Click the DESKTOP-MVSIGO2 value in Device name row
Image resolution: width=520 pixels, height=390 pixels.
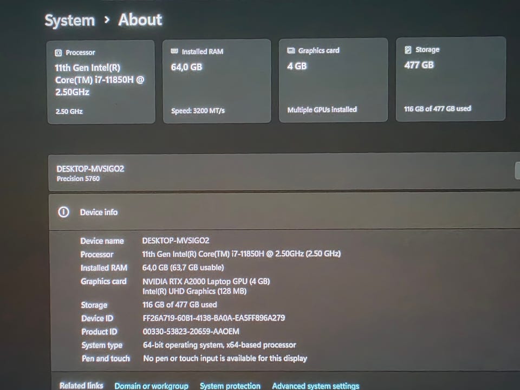tap(175, 240)
